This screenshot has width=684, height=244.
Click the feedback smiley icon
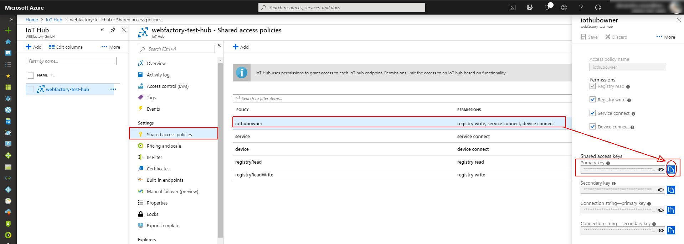point(598,7)
